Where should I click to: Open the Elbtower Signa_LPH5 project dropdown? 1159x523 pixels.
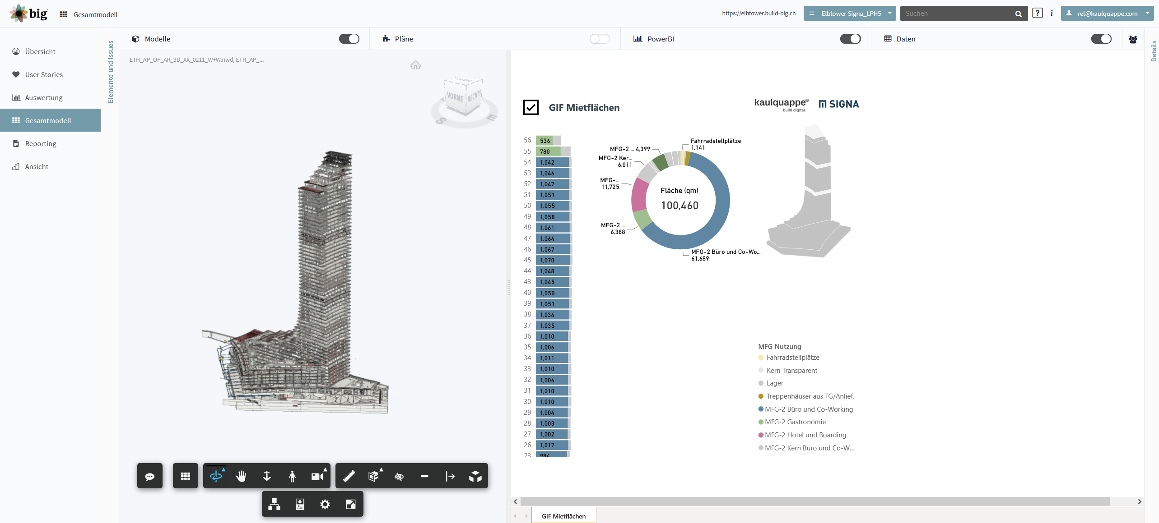point(850,14)
